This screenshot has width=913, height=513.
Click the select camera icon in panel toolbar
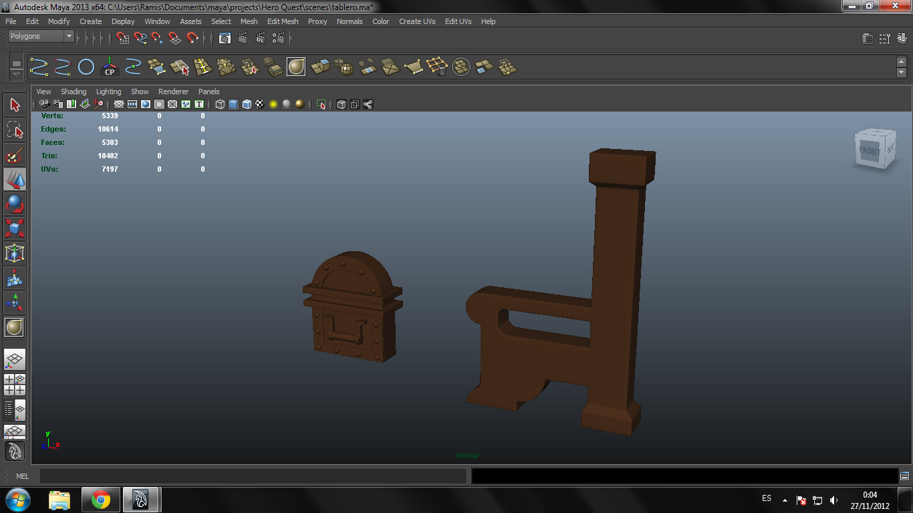click(44, 104)
